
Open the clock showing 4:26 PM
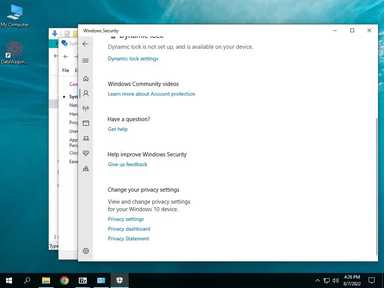[352, 280]
